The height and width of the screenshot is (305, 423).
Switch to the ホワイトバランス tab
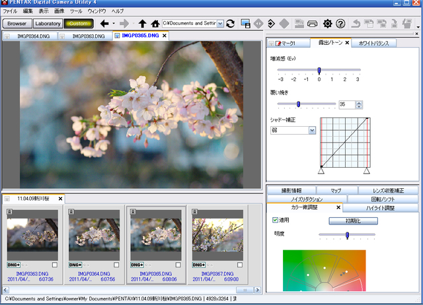pyautogui.click(x=373, y=43)
